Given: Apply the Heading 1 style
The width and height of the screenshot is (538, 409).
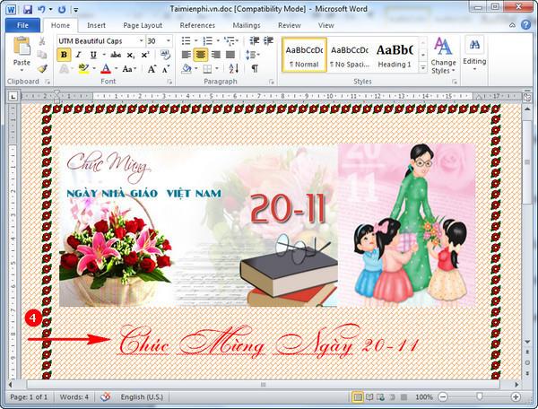Looking at the screenshot, I should pos(395,55).
